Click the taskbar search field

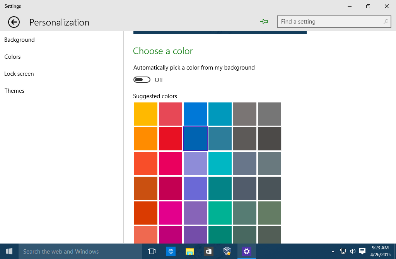click(x=77, y=251)
